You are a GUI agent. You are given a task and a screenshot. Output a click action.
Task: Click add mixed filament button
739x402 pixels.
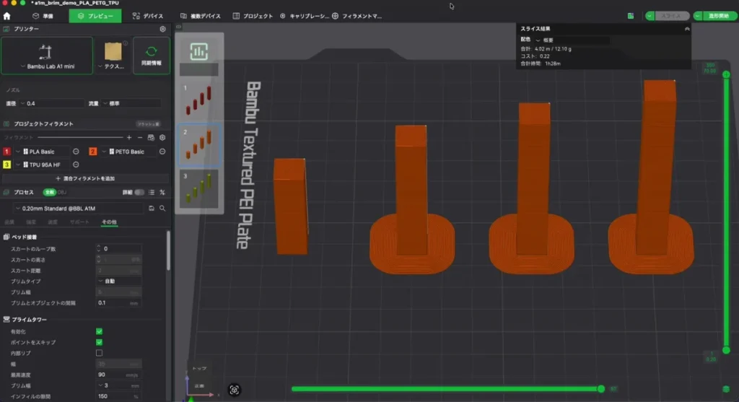pos(85,178)
